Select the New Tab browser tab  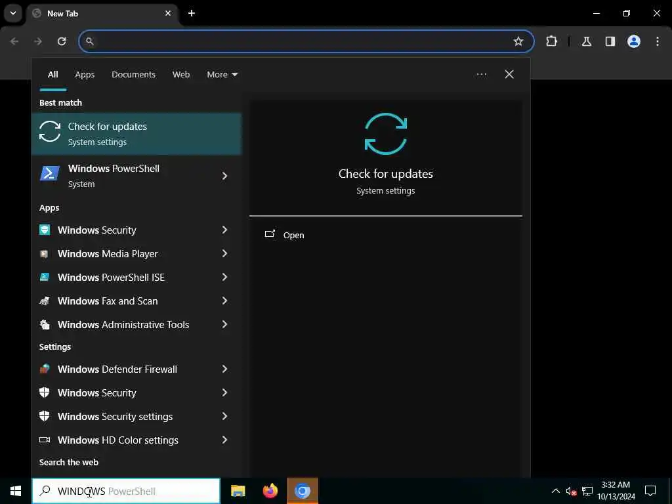click(x=103, y=13)
